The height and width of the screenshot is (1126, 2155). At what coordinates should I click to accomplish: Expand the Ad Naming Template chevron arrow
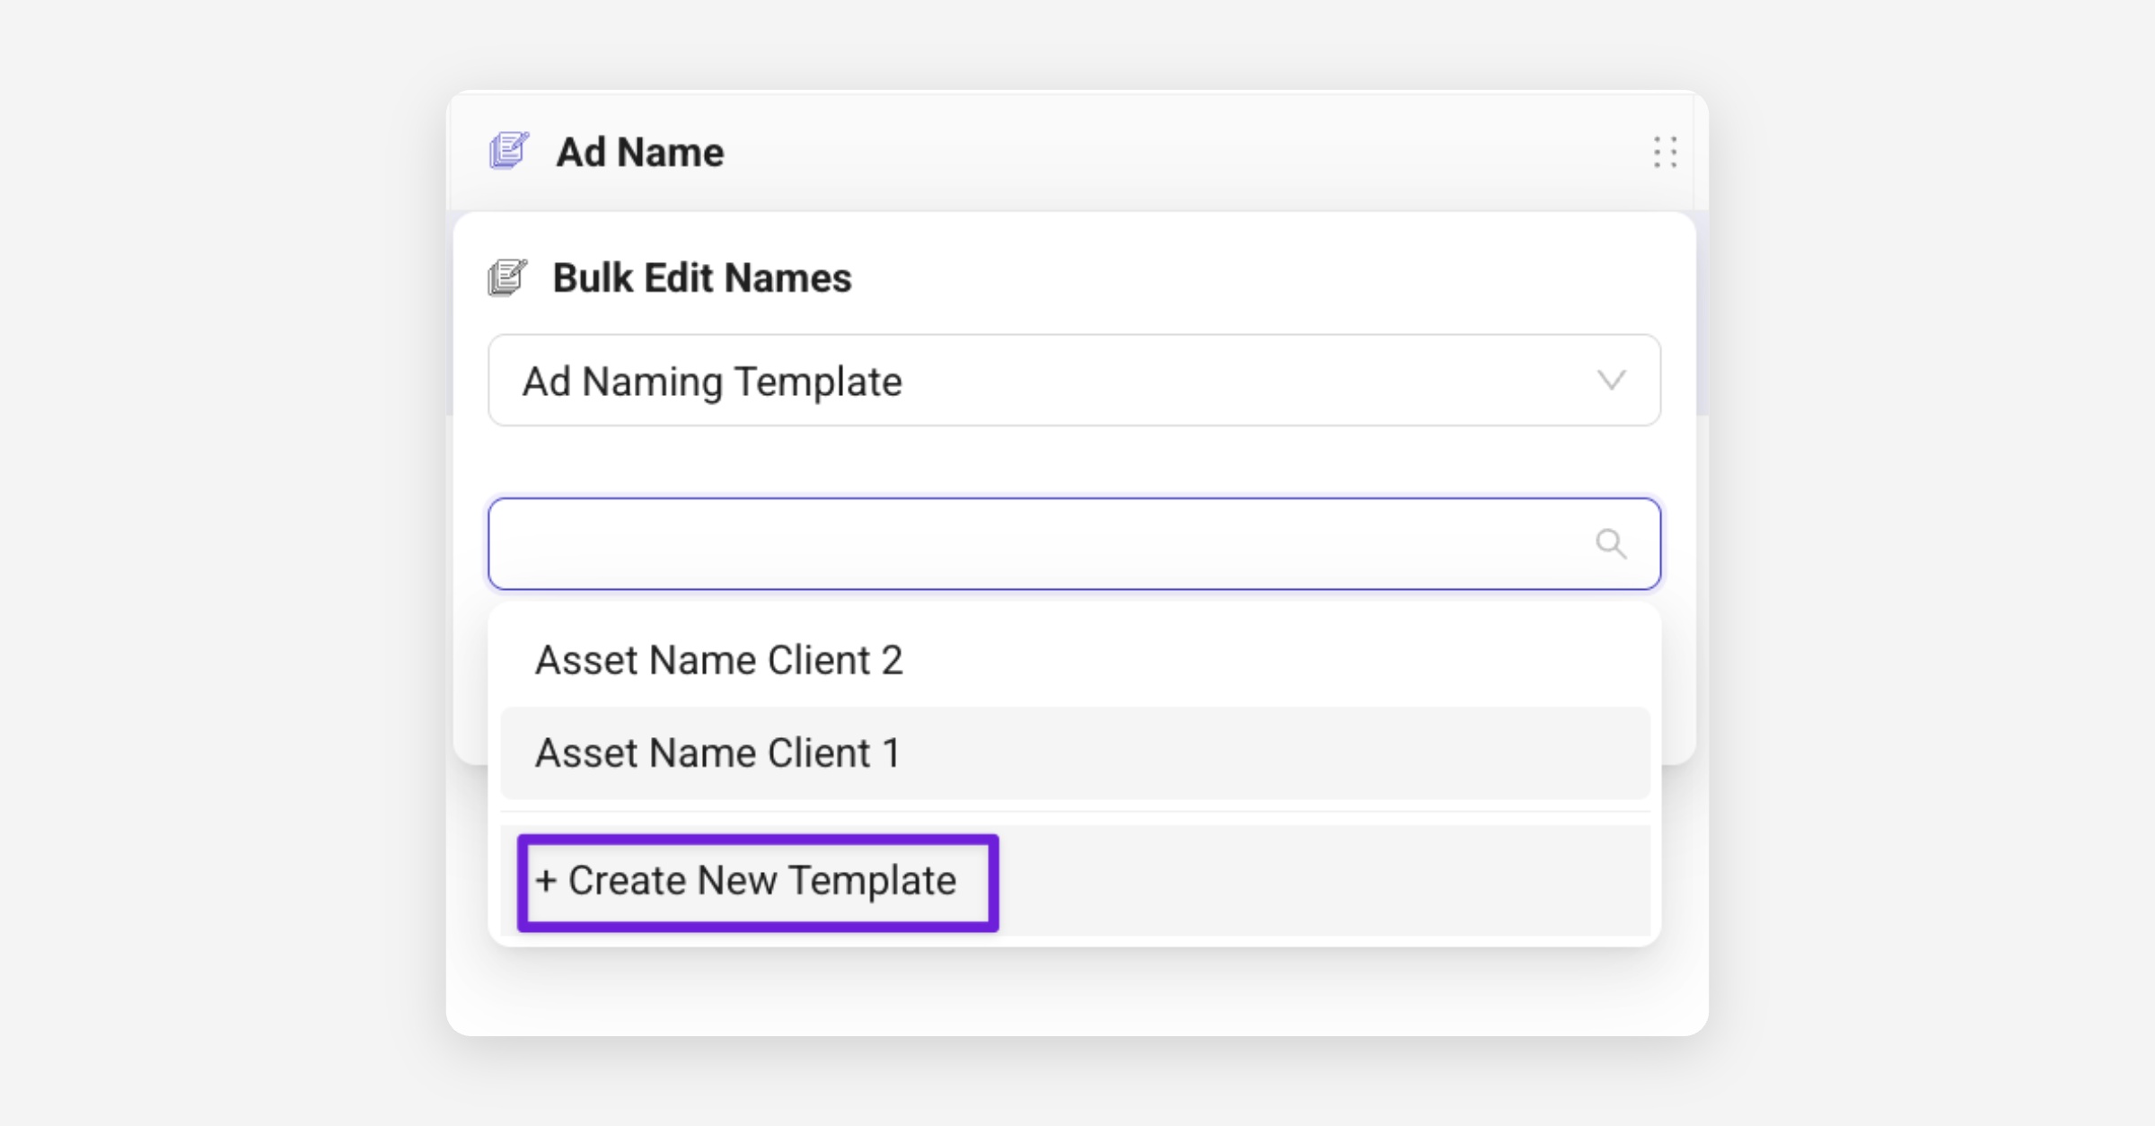(1612, 380)
